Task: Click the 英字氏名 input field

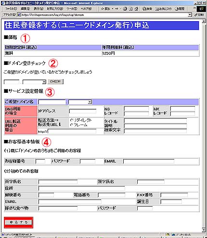Action: 58,182
